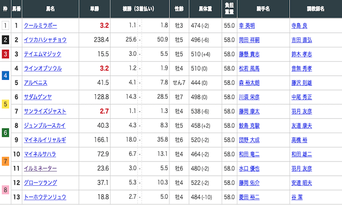Open horse link アルベニス
Image resolution: width=342 pixels, height=205 pixels.
tap(36, 83)
